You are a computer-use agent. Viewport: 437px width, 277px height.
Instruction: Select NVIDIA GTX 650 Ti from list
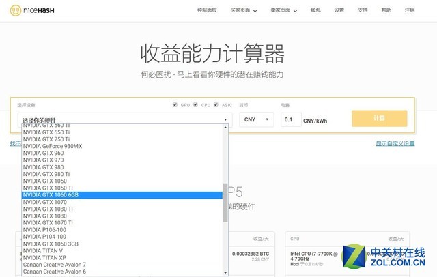click(x=122, y=132)
